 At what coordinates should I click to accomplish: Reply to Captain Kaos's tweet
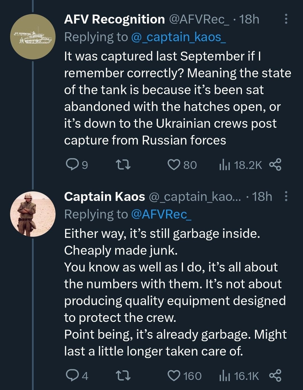pyautogui.click(x=72, y=375)
